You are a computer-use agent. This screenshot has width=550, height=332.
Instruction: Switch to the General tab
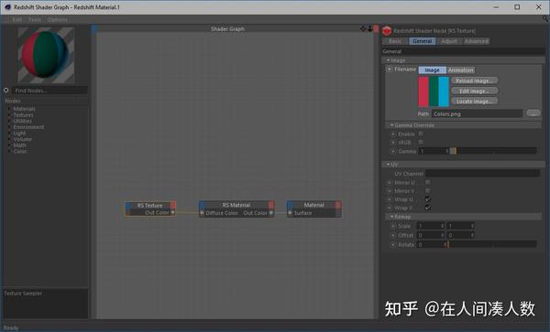click(x=422, y=41)
